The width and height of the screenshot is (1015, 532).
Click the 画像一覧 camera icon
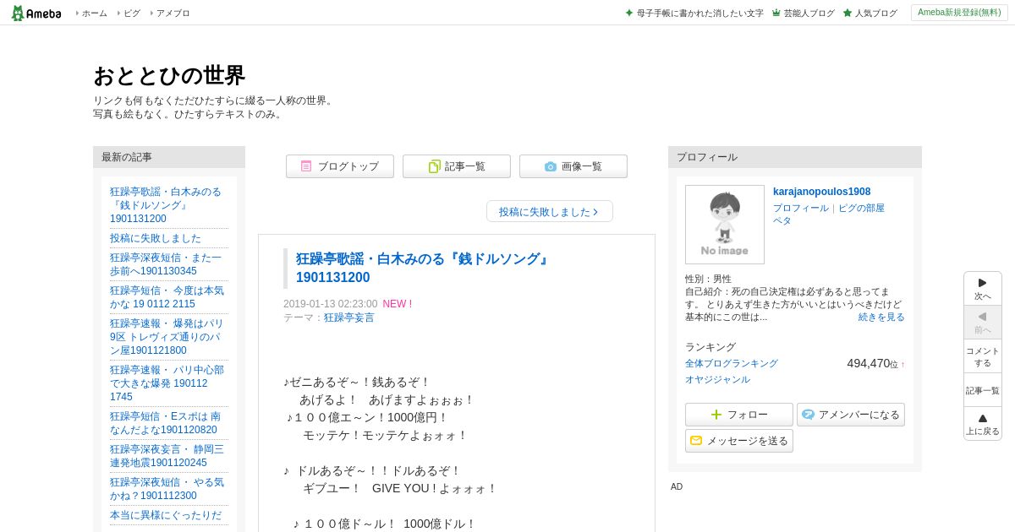coord(551,166)
